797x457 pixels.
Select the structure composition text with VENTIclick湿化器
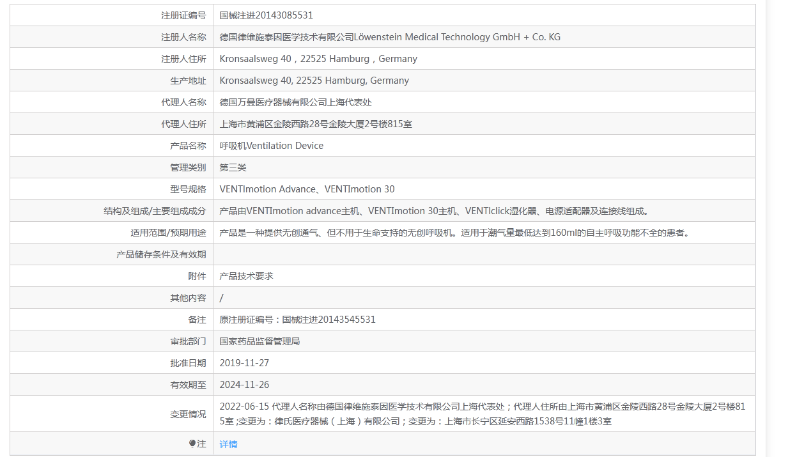tap(434, 211)
